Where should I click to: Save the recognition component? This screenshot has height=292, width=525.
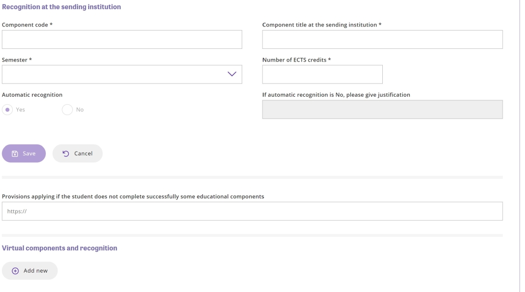pos(24,154)
